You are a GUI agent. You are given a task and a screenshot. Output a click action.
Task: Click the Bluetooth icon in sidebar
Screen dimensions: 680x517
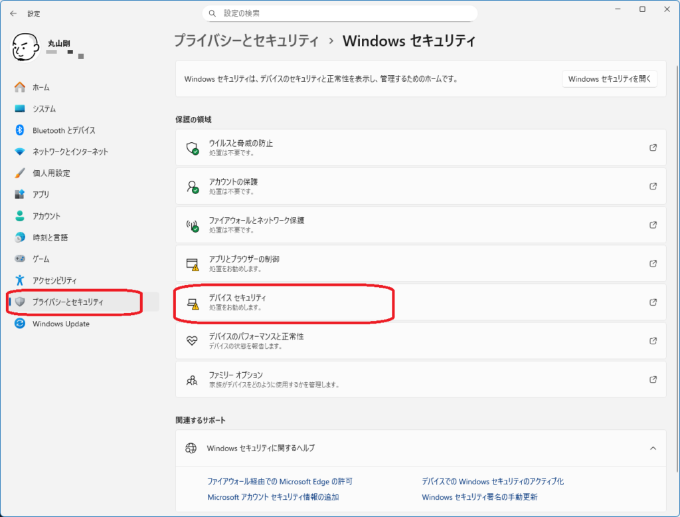(x=19, y=130)
